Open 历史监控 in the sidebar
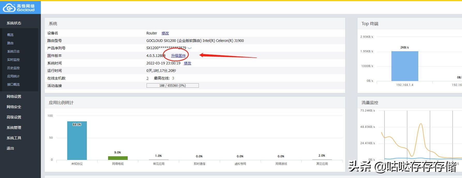The width and height of the screenshot is (462, 178). click(x=13, y=68)
